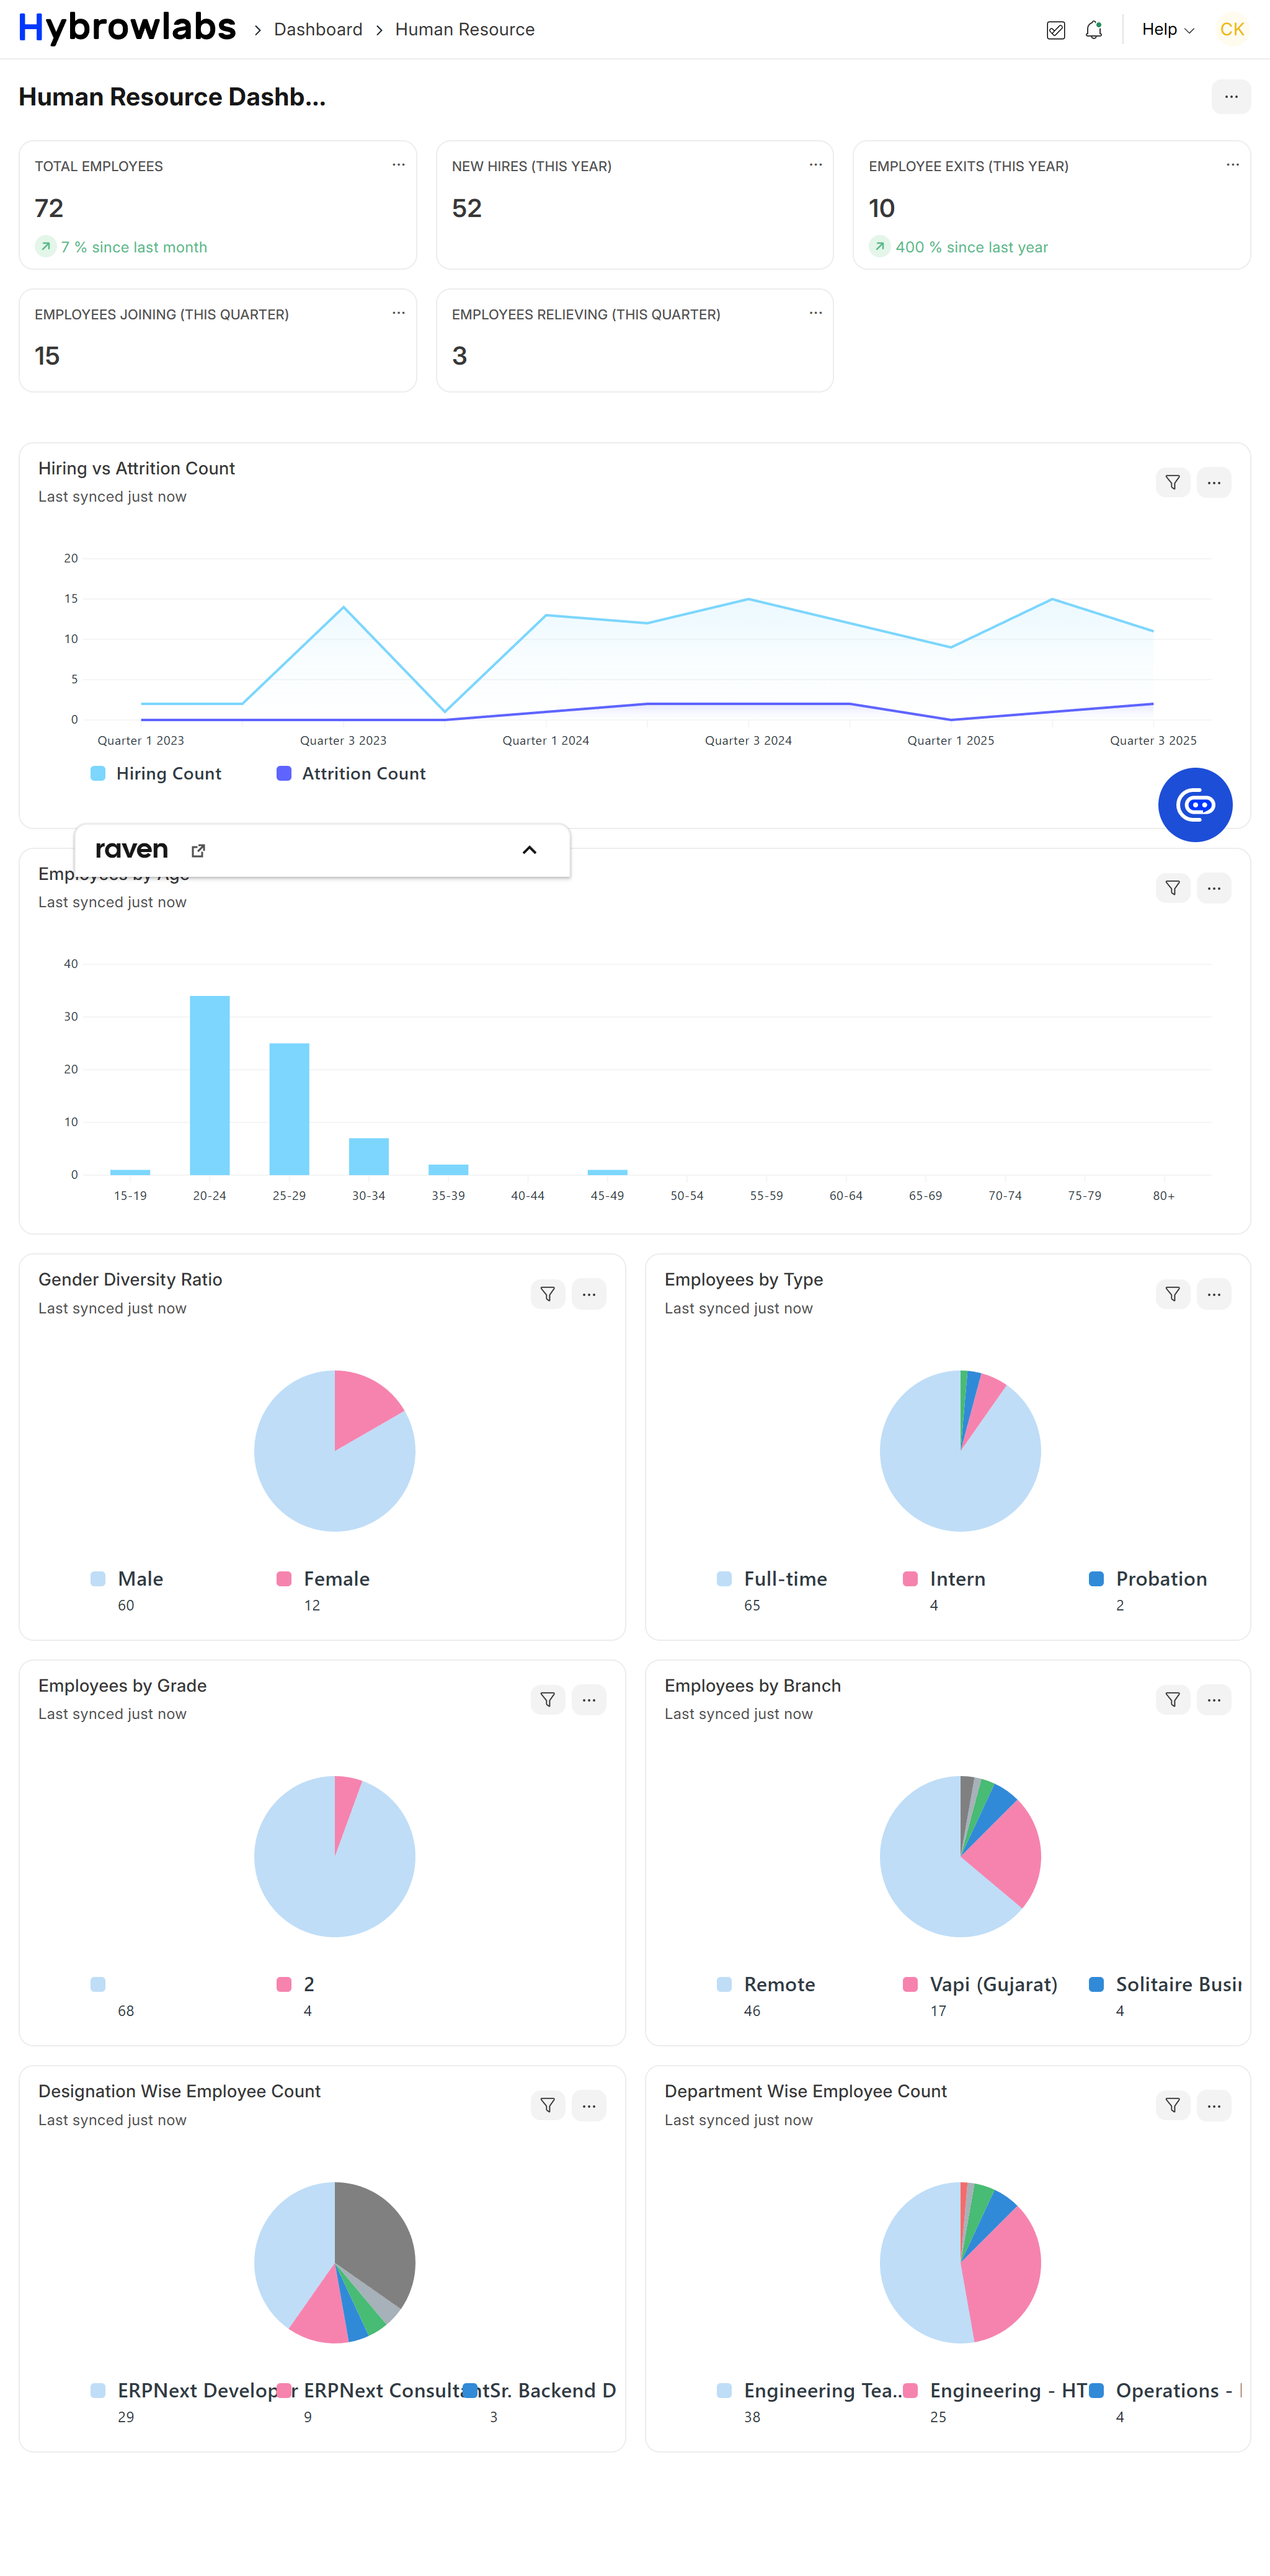Click the New Hires value 52
Viewport: 1270px width, 2576px height.
(467, 208)
